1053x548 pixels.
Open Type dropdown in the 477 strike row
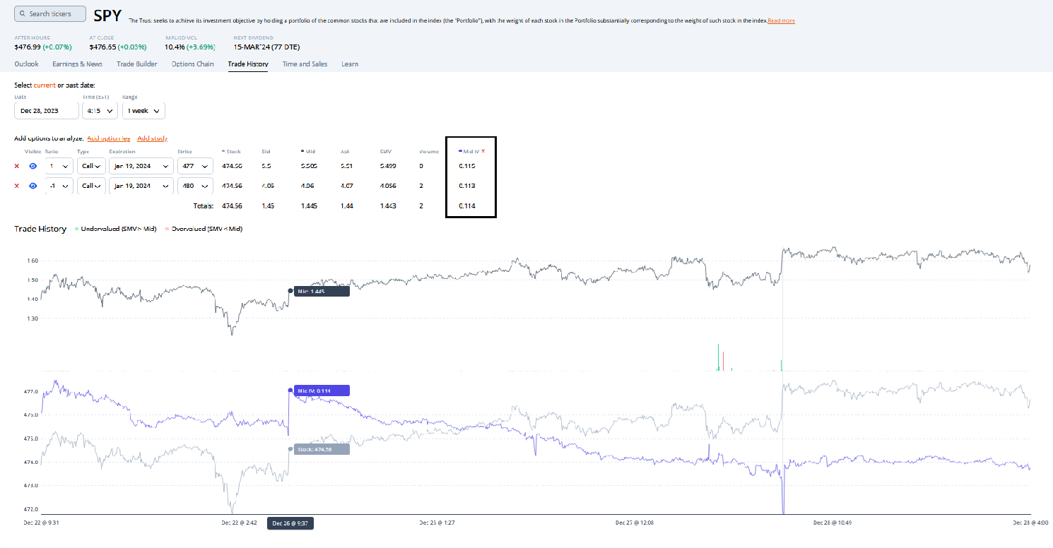click(x=91, y=166)
